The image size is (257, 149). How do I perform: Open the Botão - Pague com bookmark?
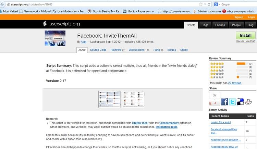[139, 11]
